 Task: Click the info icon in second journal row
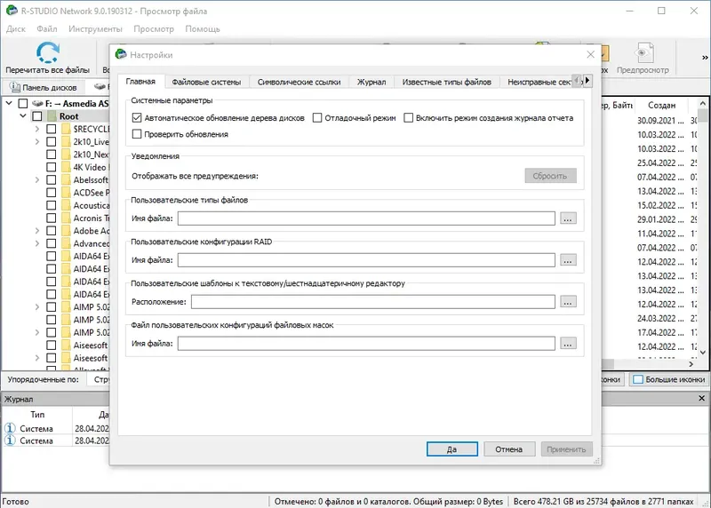[x=10, y=441]
